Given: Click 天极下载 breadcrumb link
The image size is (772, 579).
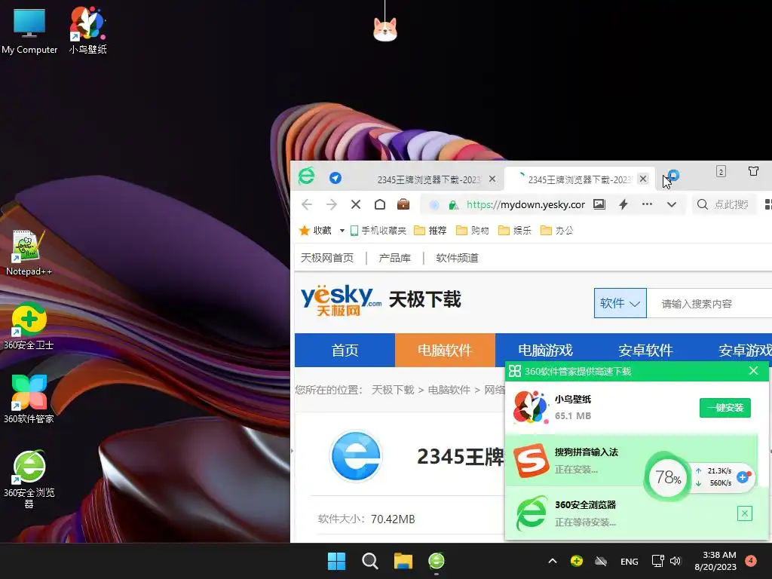Looking at the screenshot, I should 393,390.
